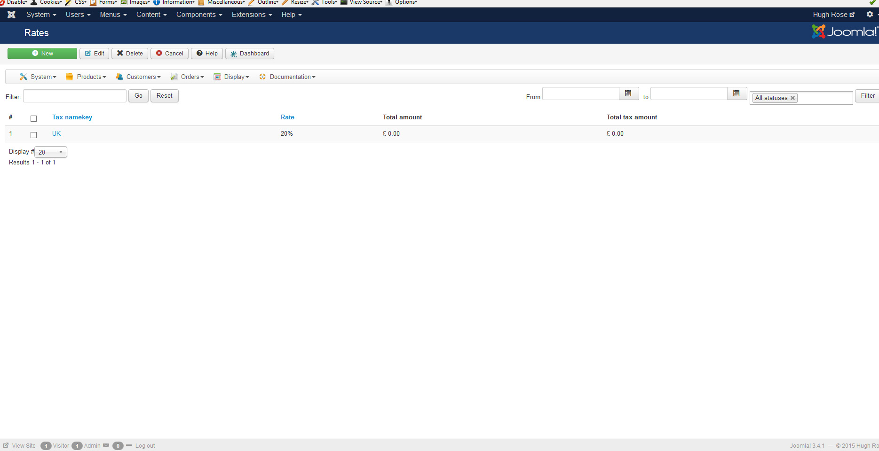Click the Web Developer Resize icon

click(285, 2)
